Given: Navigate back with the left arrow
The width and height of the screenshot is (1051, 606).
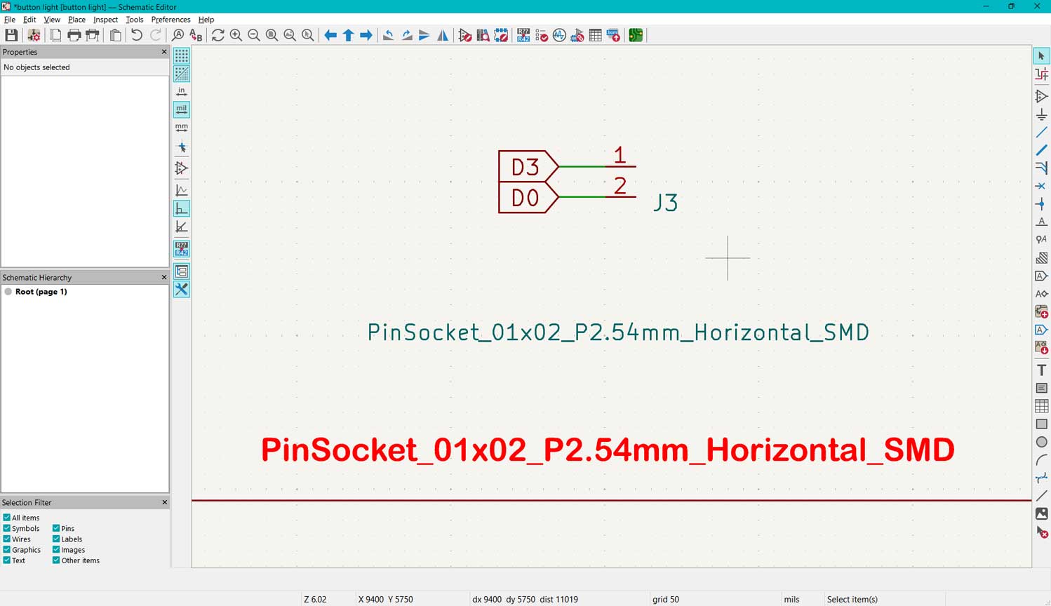Looking at the screenshot, I should (x=330, y=35).
